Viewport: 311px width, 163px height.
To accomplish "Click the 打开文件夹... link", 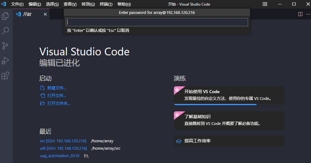I will [59, 103].
